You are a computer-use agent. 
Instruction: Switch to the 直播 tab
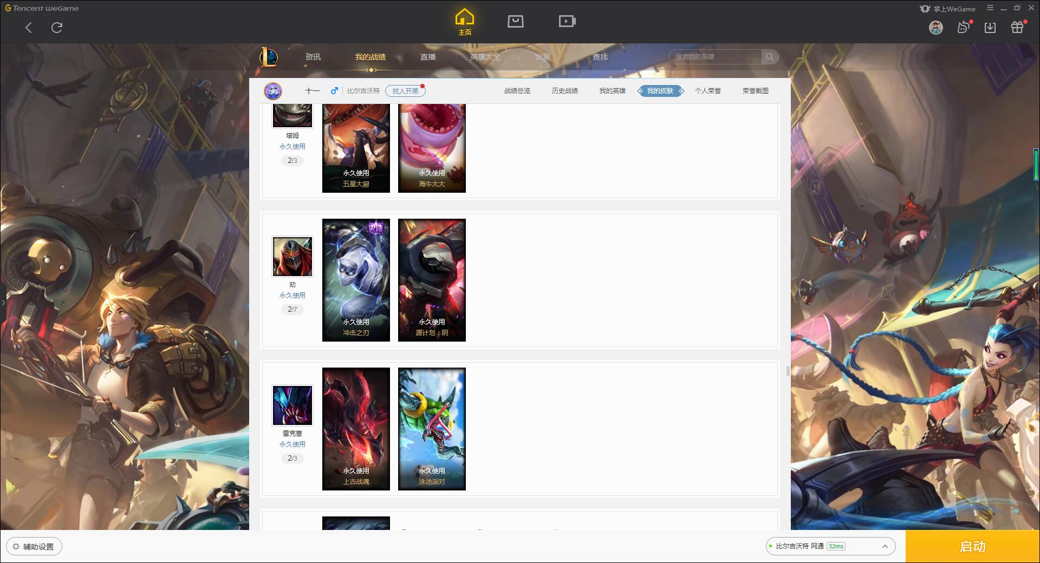pos(428,57)
